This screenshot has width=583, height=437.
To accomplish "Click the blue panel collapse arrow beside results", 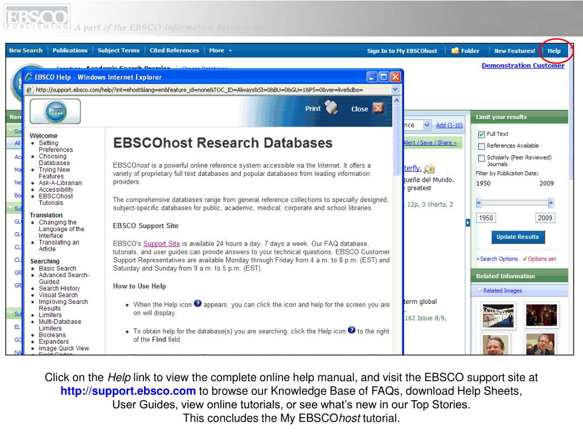I will click(x=468, y=222).
